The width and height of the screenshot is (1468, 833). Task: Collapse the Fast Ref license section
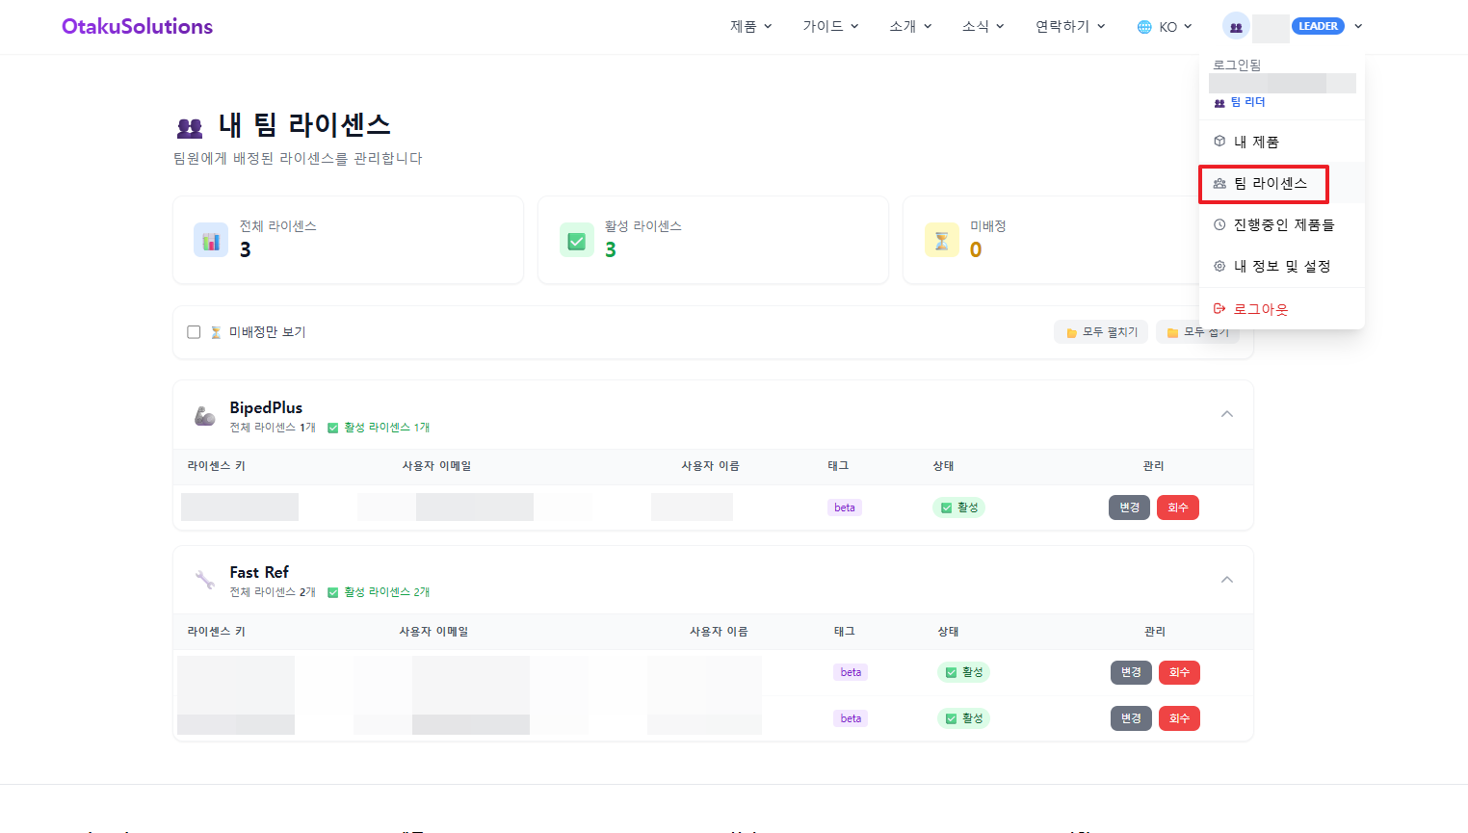[1226, 580]
